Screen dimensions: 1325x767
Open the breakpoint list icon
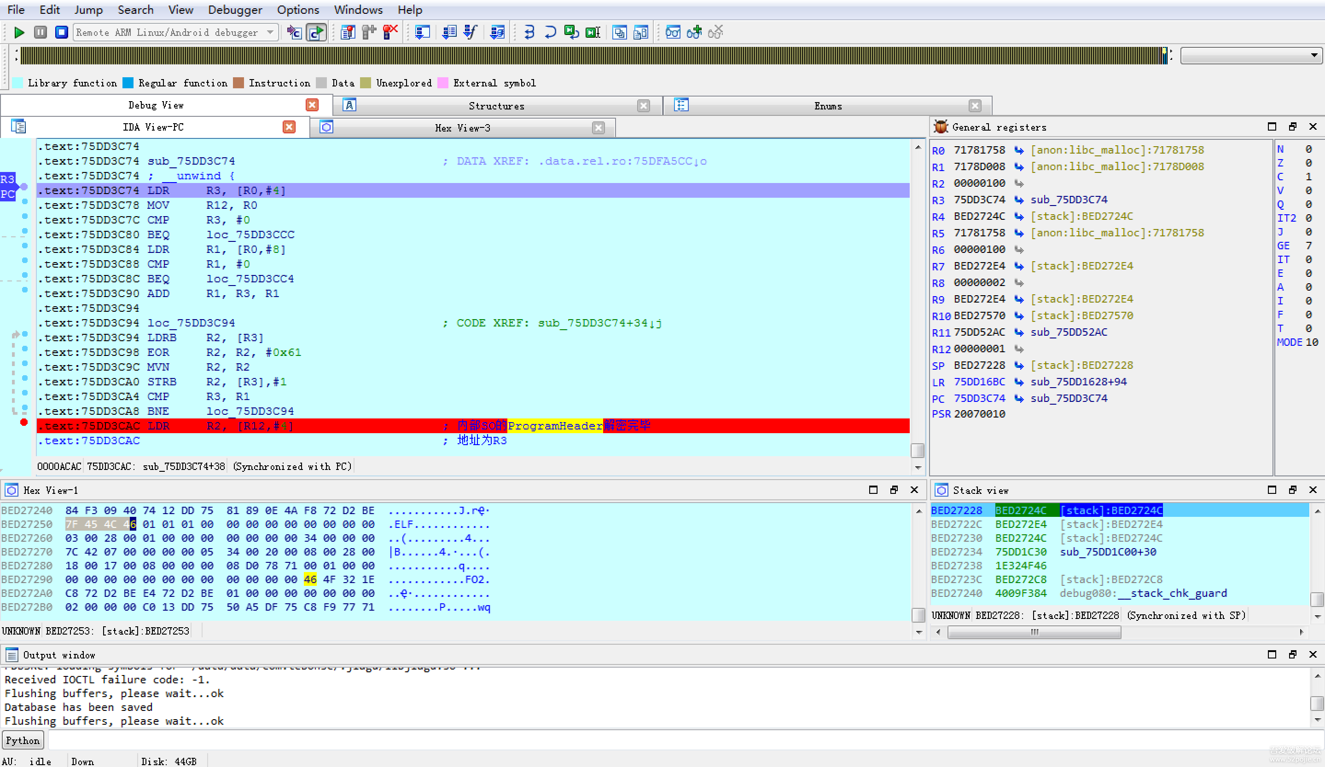pyautogui.click(x=348, y=33)
